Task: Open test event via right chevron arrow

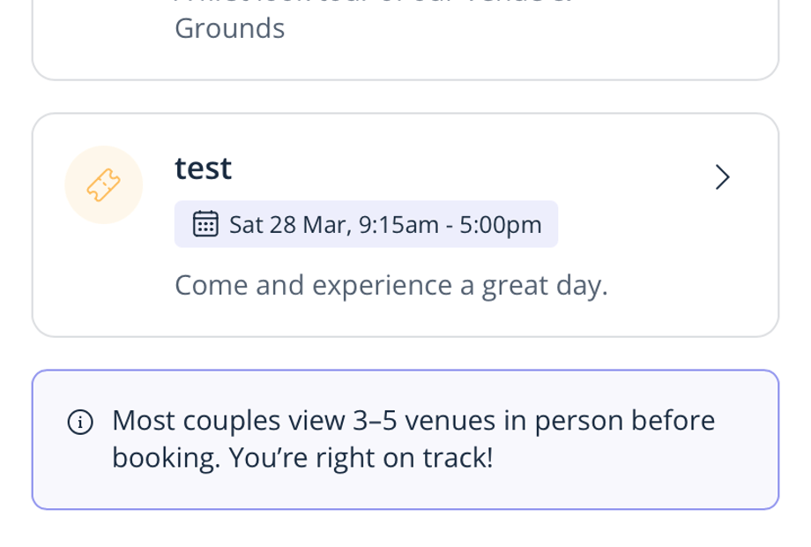Action: pos(722,177)
